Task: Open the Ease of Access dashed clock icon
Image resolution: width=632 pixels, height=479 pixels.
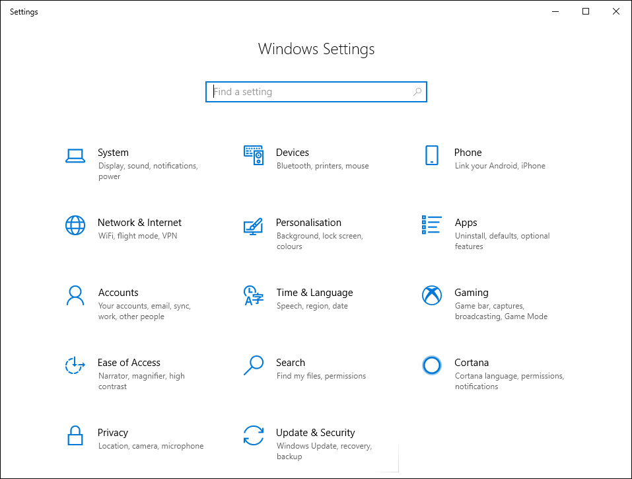Action: 75,365
